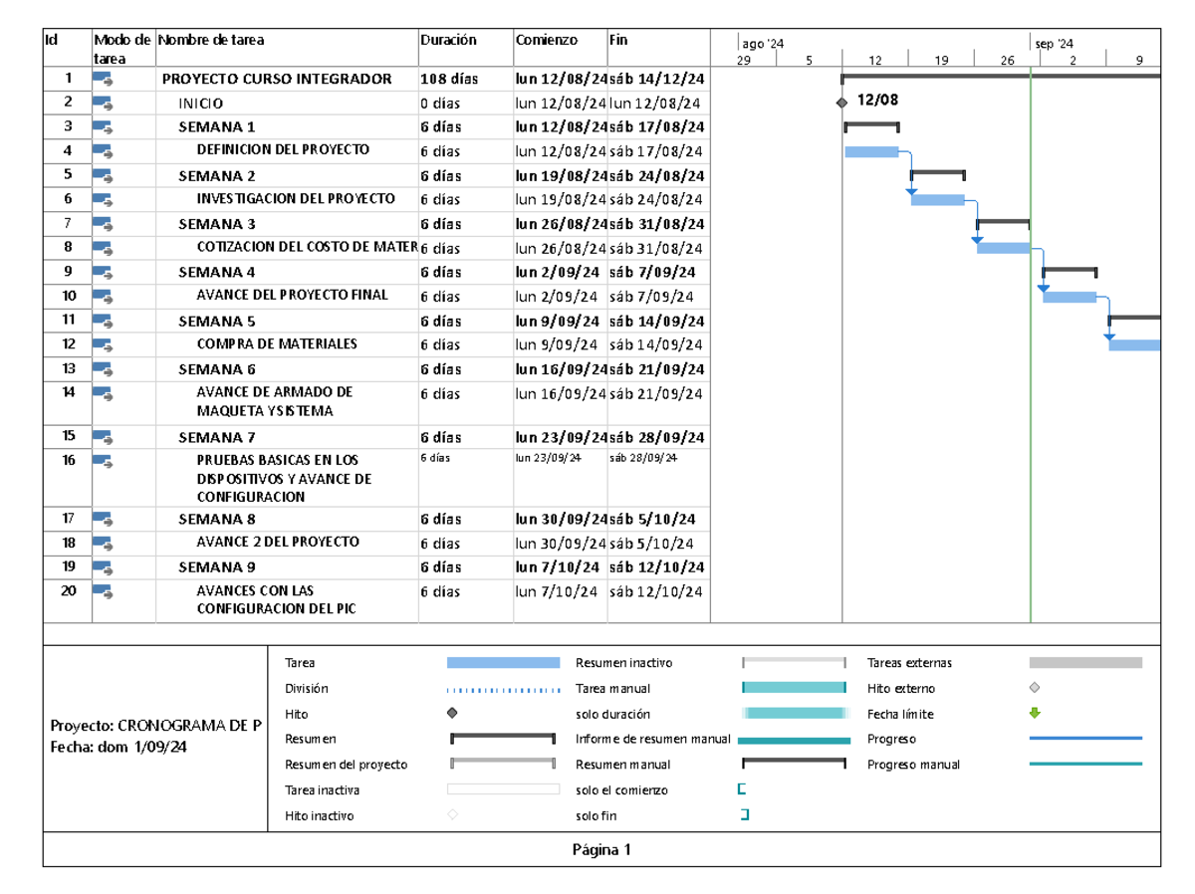Click the Hito diamond symbol in the legend
This screenshot has width=1195, height=894.
pos(451,714)
